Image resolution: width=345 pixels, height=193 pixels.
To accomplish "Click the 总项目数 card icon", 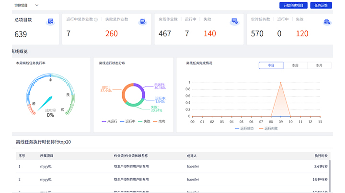I will pyautogui.click(x=50, y=21).
